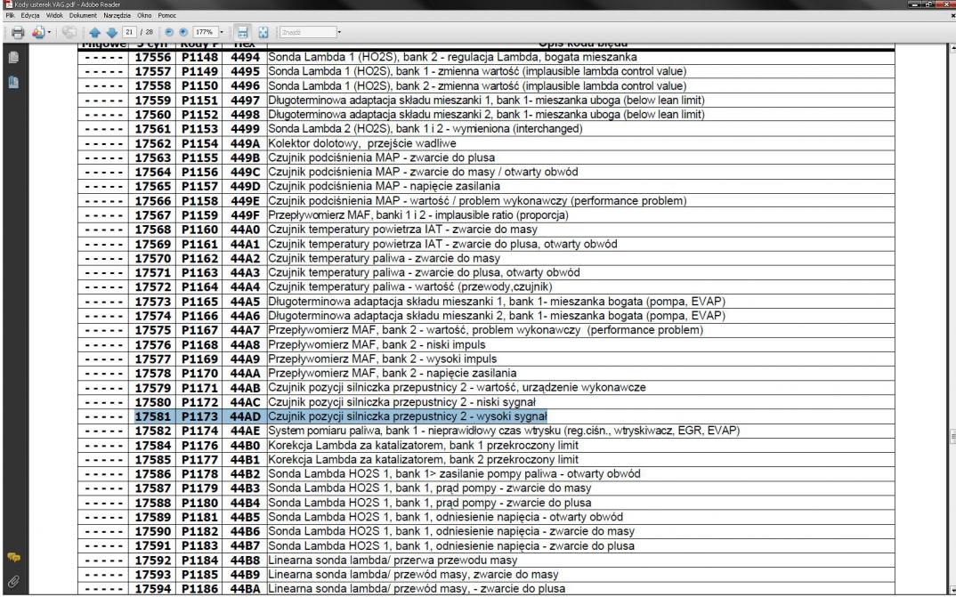This screenshot has height=597, width=956.
Task: Toggle the scrolling page width mode icon
Action: (x=243, y=32)
